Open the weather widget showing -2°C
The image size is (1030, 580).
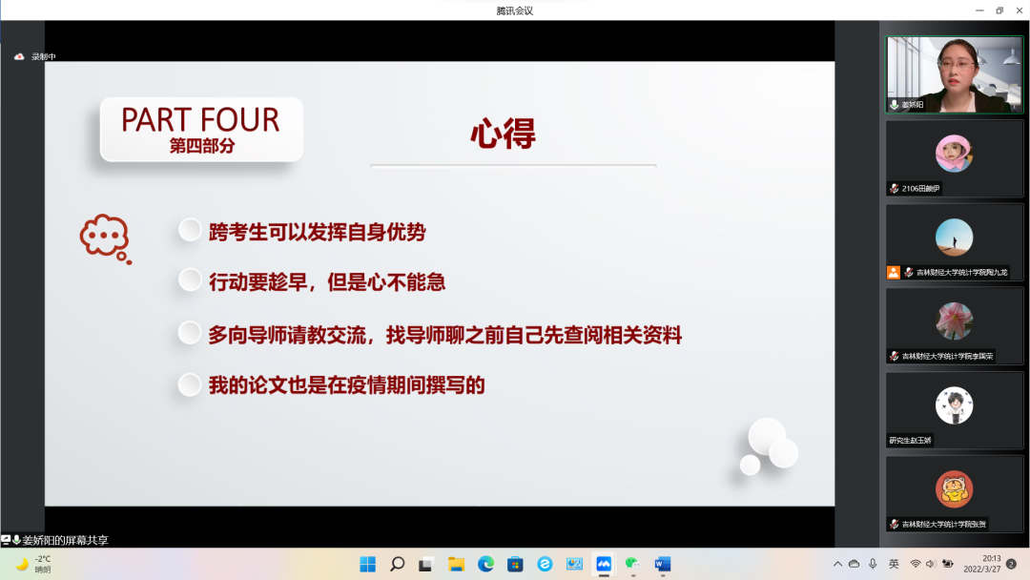(x=32, y=564)
